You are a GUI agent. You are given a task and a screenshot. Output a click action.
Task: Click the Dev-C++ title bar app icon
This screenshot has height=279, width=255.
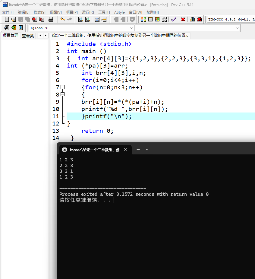tap(5, 5)
